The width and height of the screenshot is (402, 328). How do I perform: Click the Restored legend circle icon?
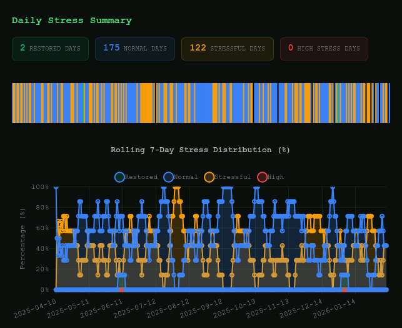(x=119, y=177)
